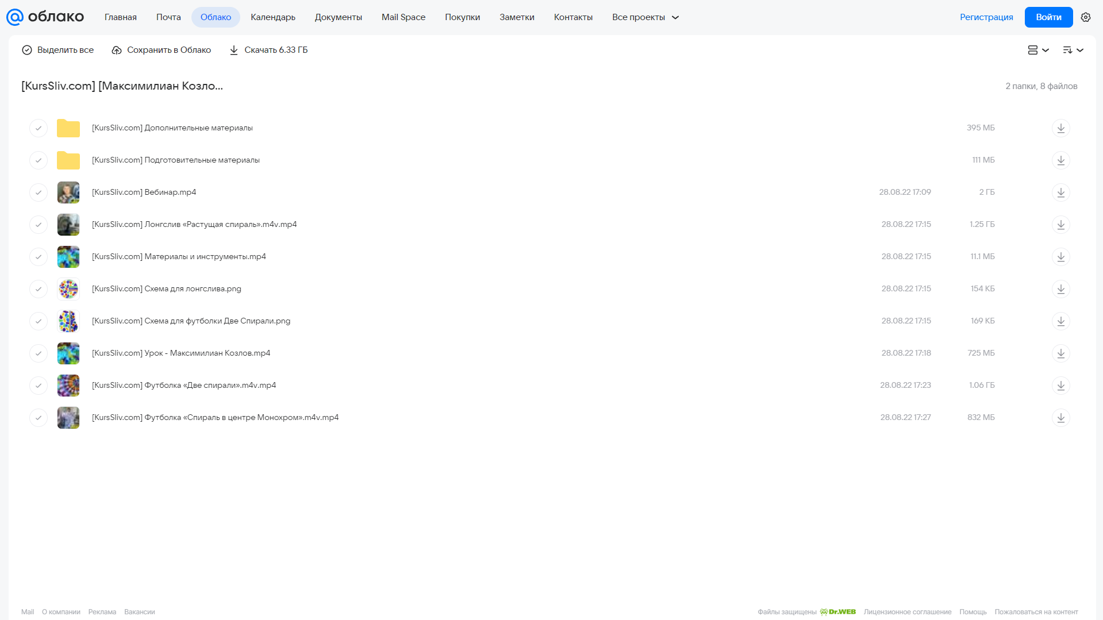Click the Облако logo icon
The width and height of the screenshot is (1103, 620).
[15, 17]
